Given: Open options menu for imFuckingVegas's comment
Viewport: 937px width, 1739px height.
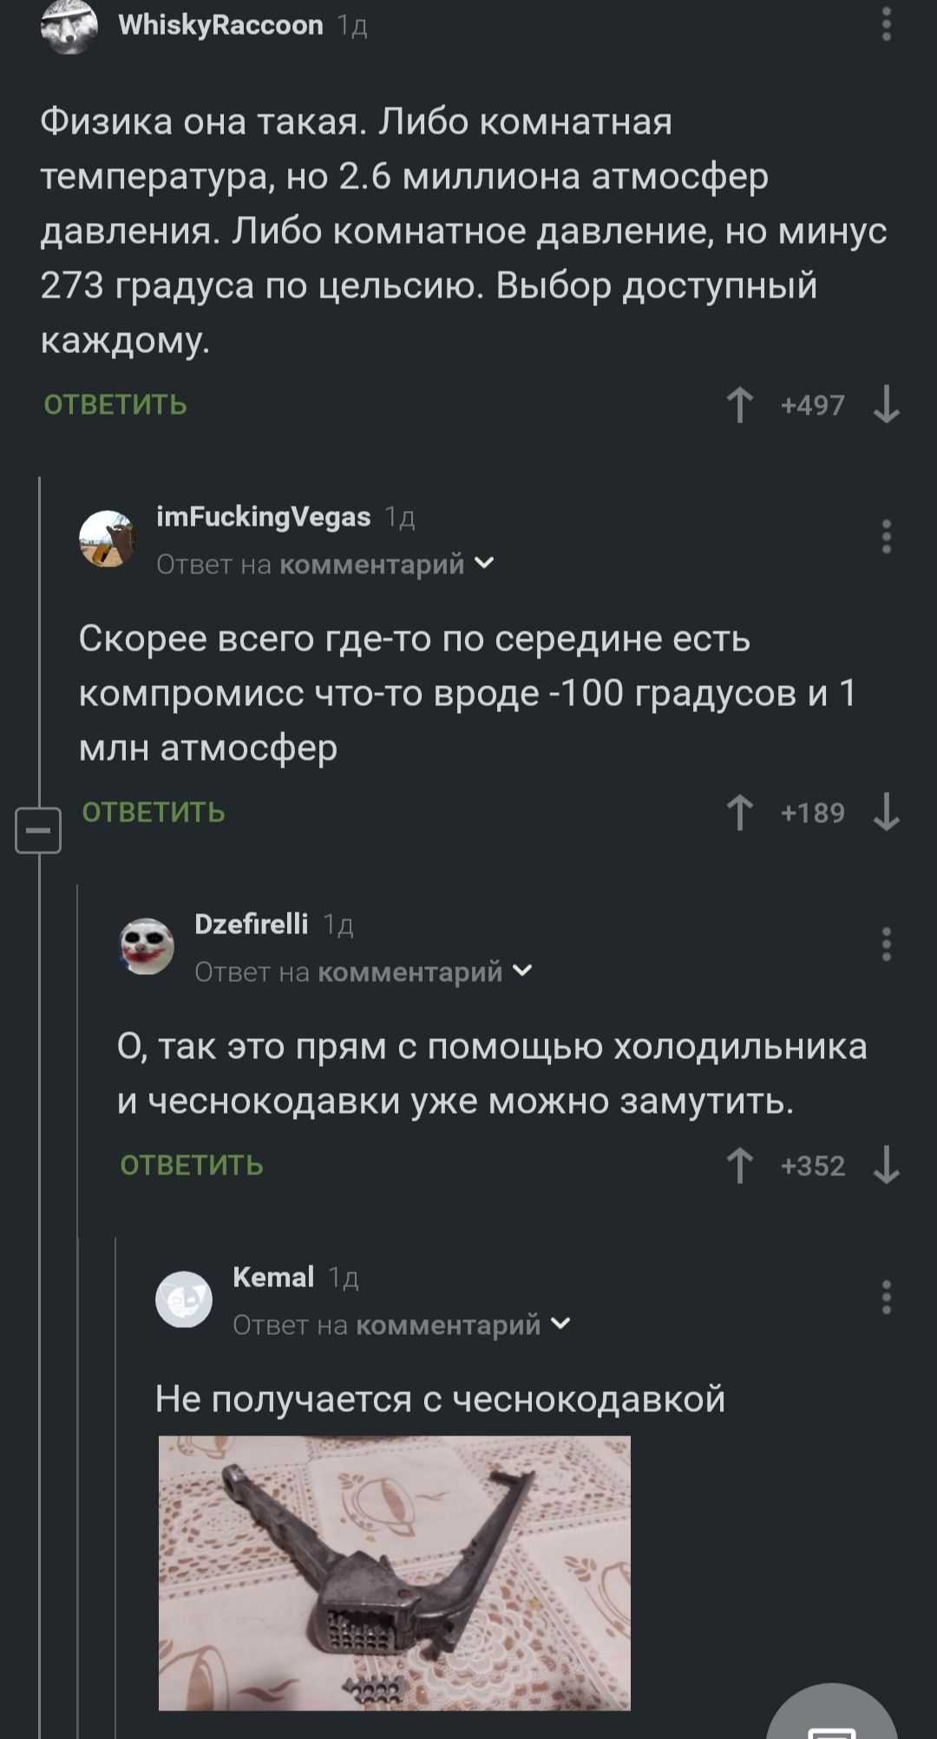Looking at the screenshot, I should click(886, 537).
